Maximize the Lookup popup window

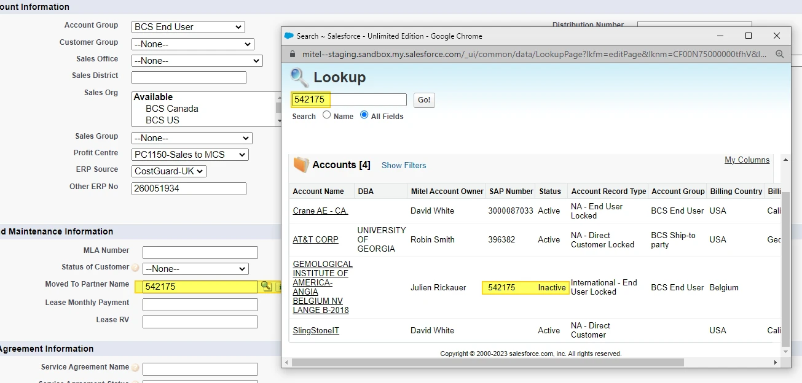click(x=748, y=36)
